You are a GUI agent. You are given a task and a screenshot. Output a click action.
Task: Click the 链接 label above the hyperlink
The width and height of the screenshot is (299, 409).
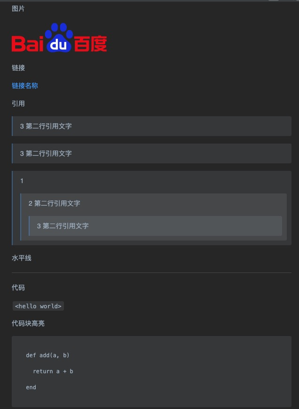click(x=18, y=68)
